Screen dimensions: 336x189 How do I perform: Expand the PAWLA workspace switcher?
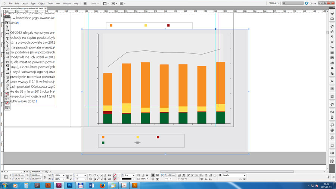click(274, 3)
